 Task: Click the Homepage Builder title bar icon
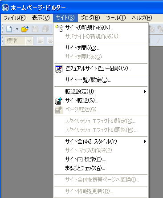click(x=5, y=8)
